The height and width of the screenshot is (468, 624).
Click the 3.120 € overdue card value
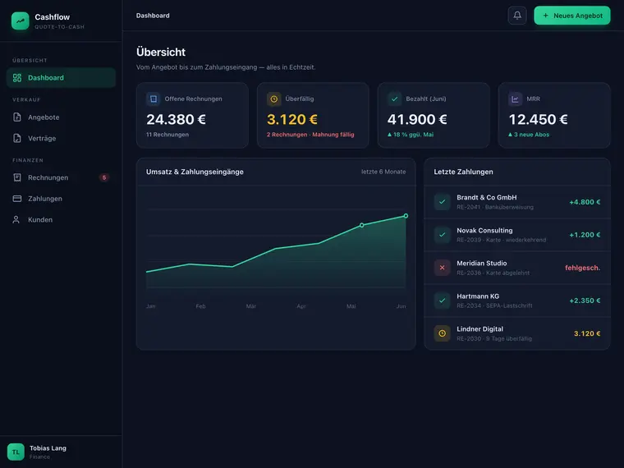coord(292,119)
